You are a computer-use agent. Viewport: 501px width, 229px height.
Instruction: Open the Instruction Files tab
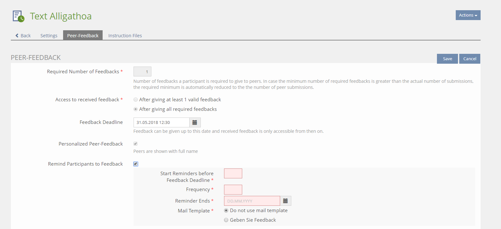pos(125,36)
